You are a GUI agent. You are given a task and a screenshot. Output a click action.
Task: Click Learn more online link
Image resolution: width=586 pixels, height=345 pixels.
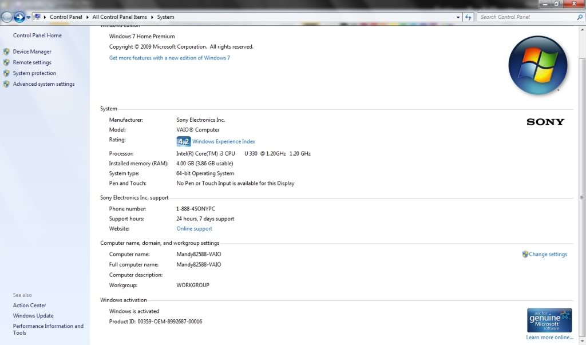550,338
